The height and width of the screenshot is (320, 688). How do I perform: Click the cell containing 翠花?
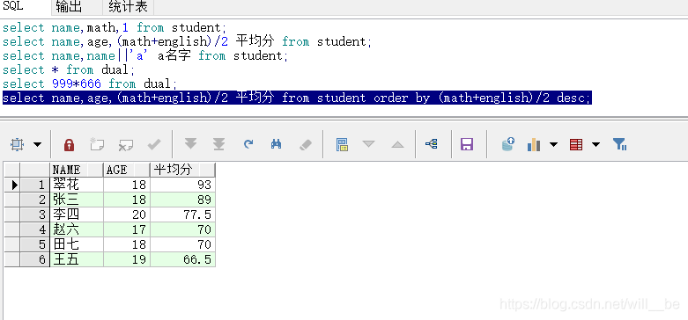click(x=77, y=185)
